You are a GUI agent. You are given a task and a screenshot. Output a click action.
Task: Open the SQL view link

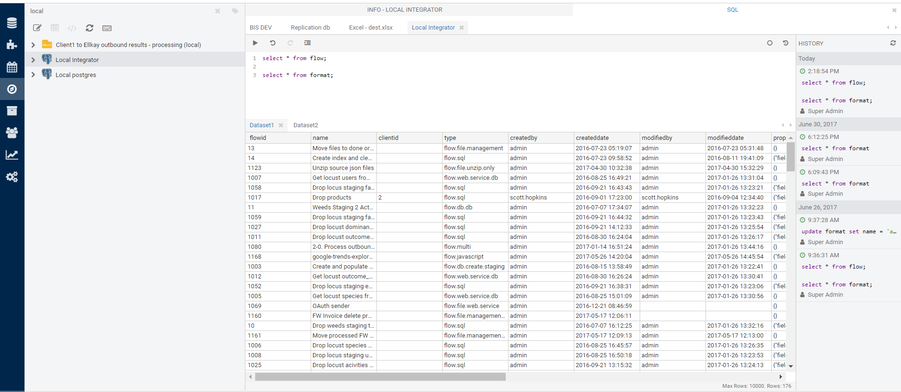coord(732,10)
